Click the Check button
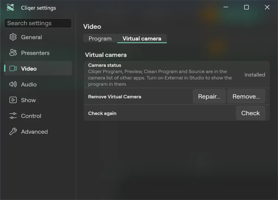The height and width of the screenshot is (200, 278). [251, 113]
